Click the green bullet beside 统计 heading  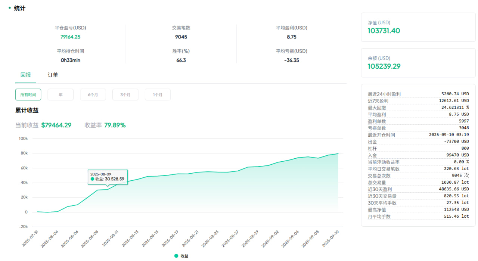pyautogui.click(x=10, y=8)
